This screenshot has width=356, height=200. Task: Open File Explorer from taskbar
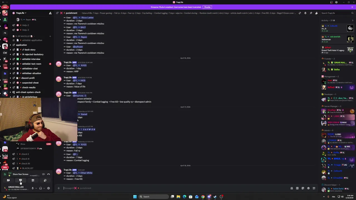[178, 197]
